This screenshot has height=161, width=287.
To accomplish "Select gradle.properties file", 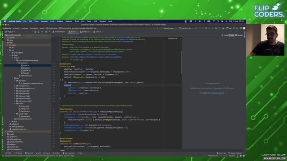I will [16, 142].
